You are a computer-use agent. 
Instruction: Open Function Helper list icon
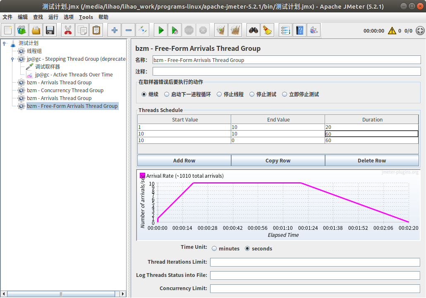coord(285,30)
